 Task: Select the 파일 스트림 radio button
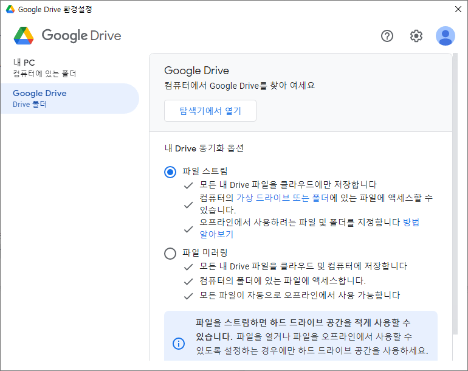click(x=170, y=172)
